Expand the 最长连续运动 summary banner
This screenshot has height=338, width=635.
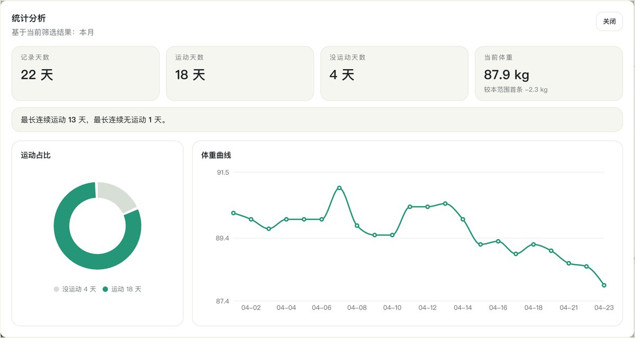click(317, 120)
